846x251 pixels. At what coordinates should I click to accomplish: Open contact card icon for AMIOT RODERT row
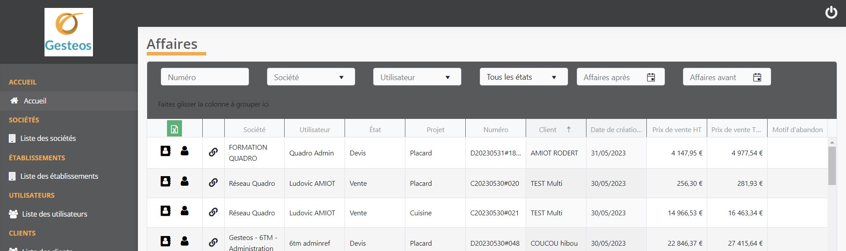(166, 151)
